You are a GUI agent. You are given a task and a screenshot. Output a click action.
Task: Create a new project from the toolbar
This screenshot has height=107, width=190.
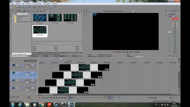pyautogui.click(x=11, y=7)
